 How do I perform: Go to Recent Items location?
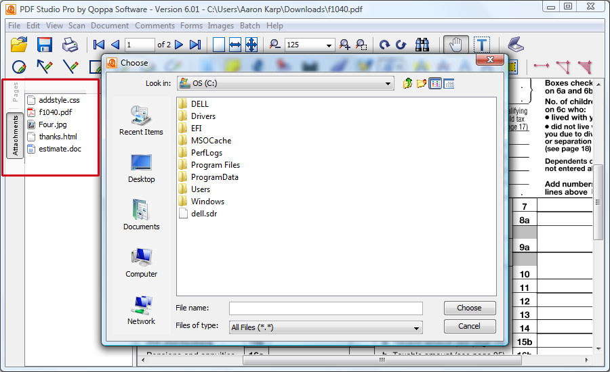click(x=141, y=120)
